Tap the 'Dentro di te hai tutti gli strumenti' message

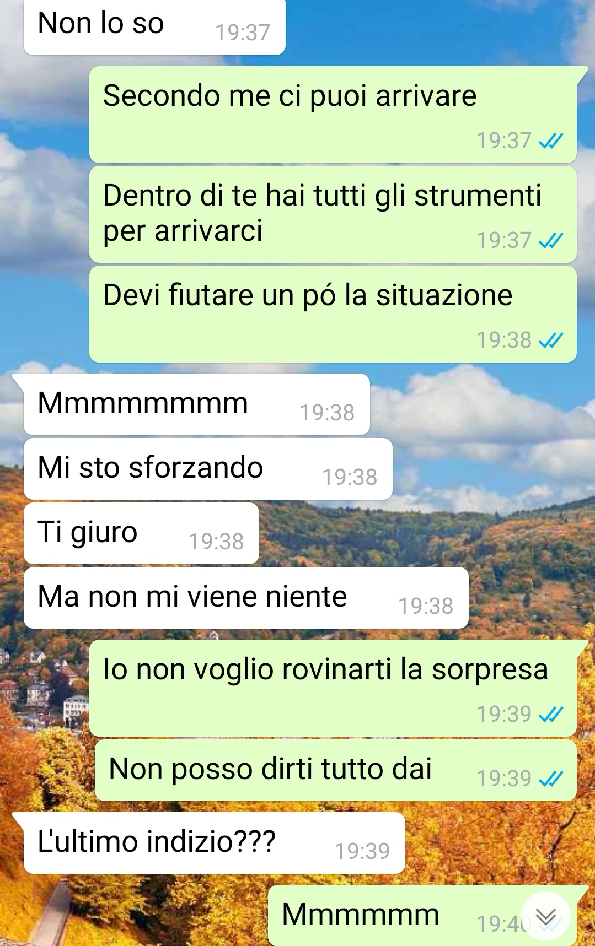(333, 214)
